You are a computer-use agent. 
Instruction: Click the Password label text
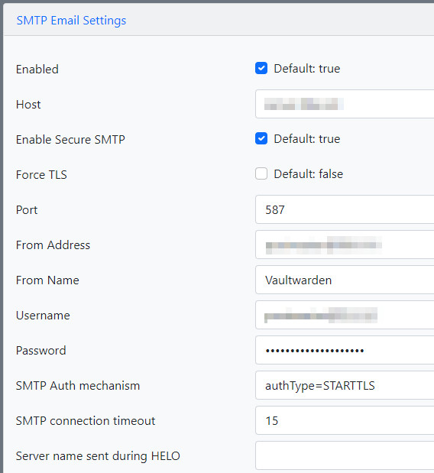coord(40,350)
